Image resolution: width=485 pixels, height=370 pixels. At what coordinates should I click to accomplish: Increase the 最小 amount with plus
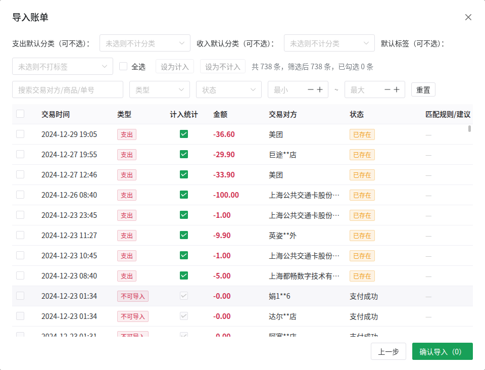click(x=320, y=89)
